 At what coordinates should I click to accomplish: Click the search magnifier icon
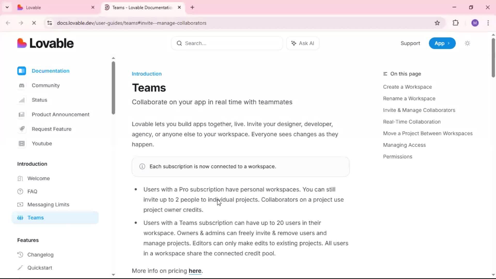click(179, 43)
